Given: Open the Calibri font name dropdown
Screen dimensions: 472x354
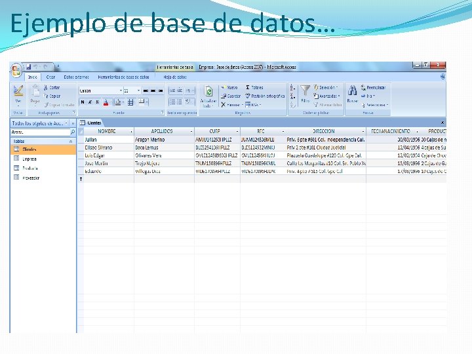Looking at the screenshot, I should click(x=121, y=90).
